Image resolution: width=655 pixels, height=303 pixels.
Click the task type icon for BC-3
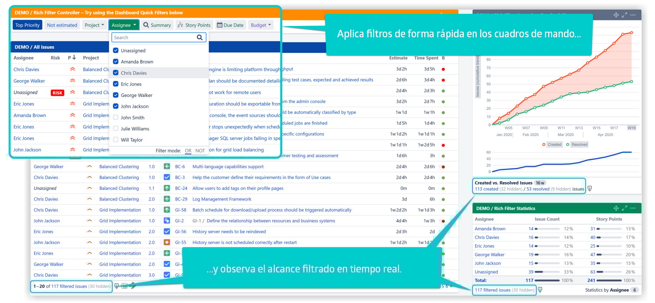[167, 177]
